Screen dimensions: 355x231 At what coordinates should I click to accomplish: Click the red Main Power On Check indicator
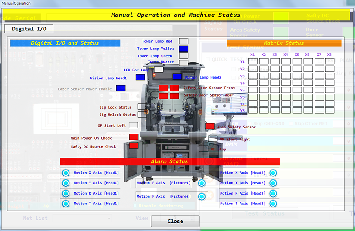tap(134, 137)
